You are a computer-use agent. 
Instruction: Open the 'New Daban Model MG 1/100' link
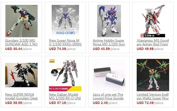pyautogui.click(x=65, y=96)
